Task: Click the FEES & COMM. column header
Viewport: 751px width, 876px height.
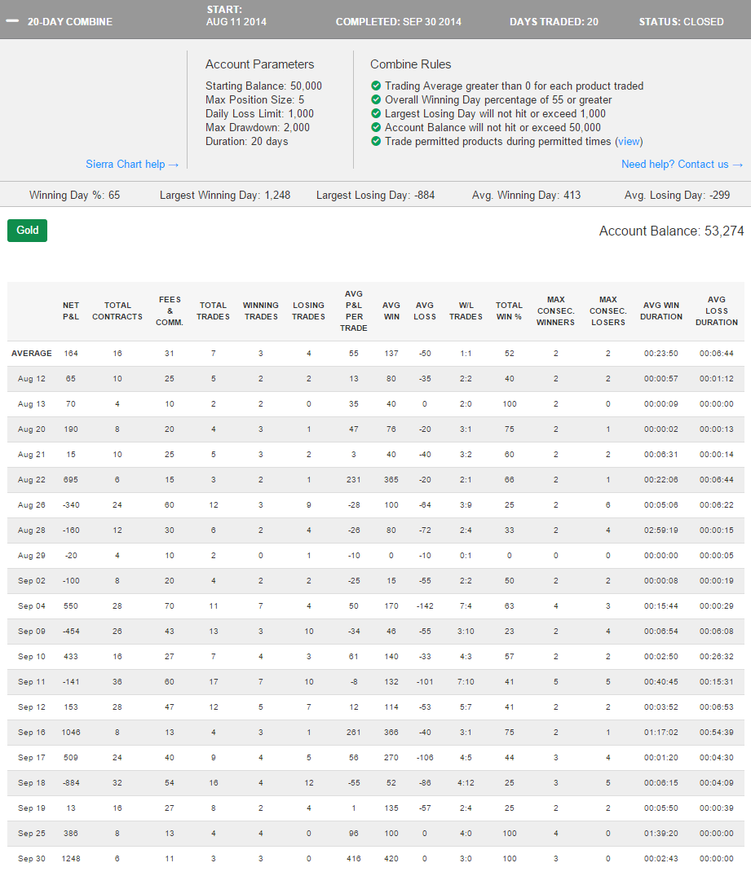Action: tap(170, 310)
